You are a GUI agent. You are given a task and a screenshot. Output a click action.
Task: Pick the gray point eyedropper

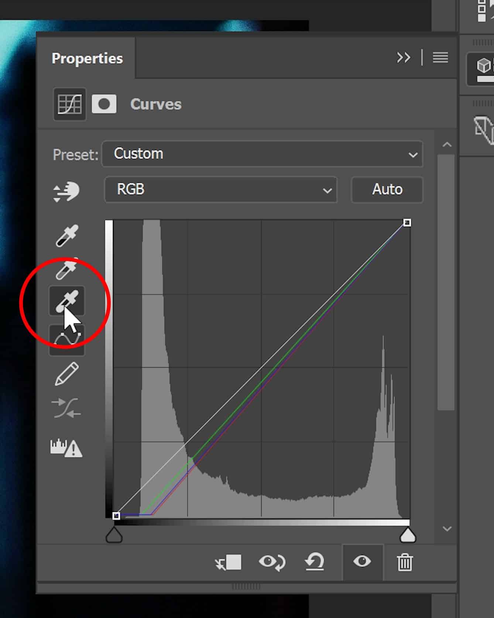pos(67,269)
